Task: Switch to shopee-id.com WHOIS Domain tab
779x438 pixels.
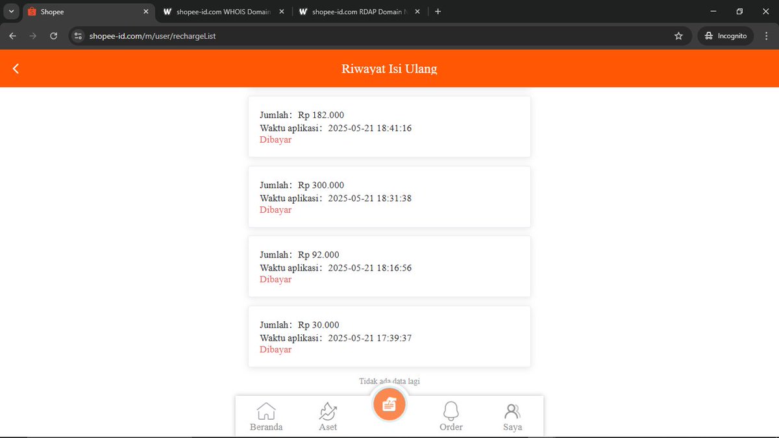Action: click(x=224, y=12)
